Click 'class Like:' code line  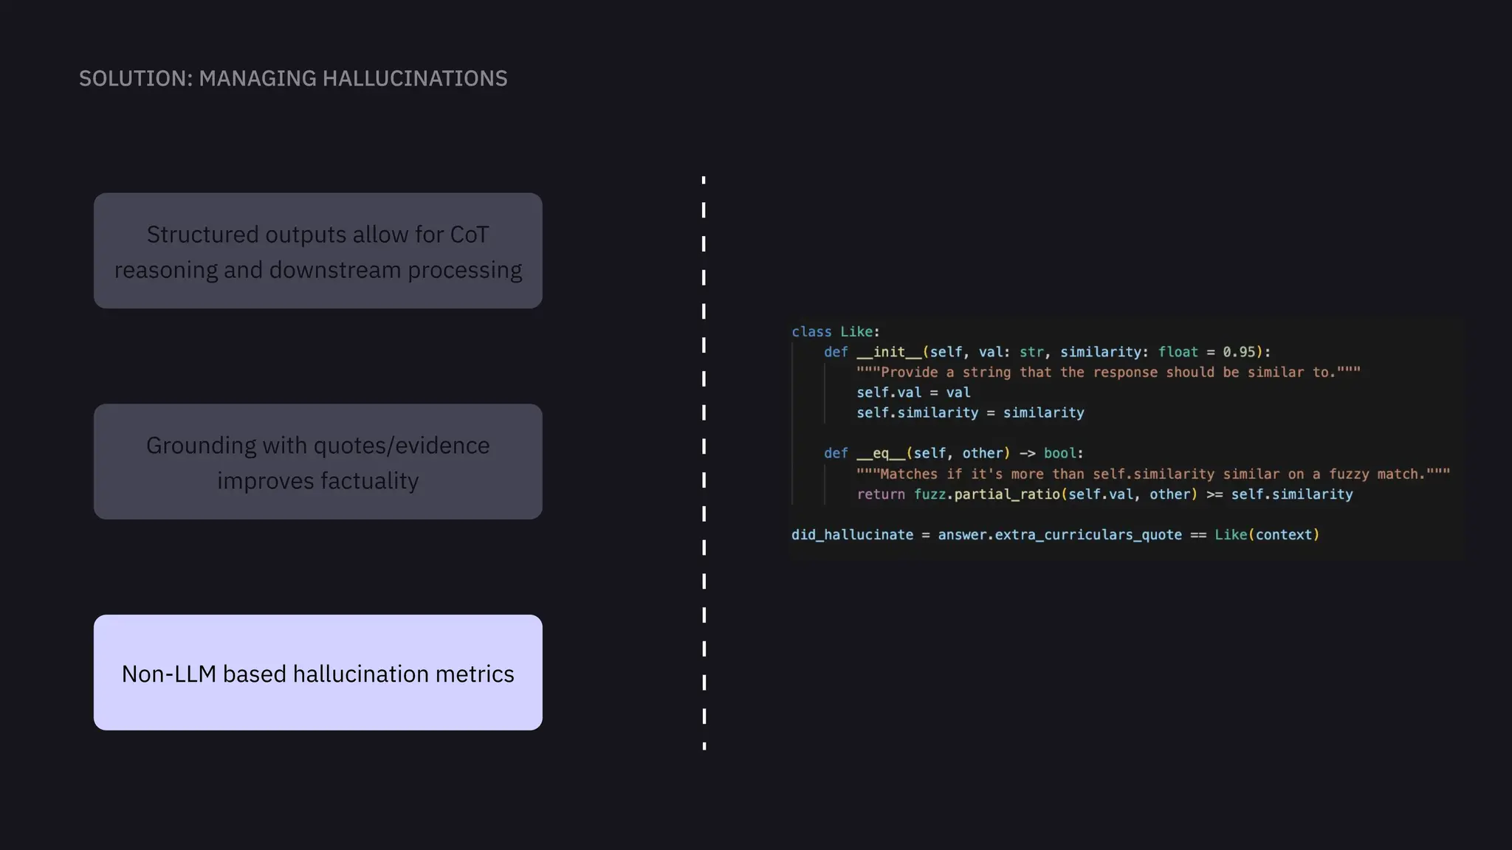tap(835, 332)
